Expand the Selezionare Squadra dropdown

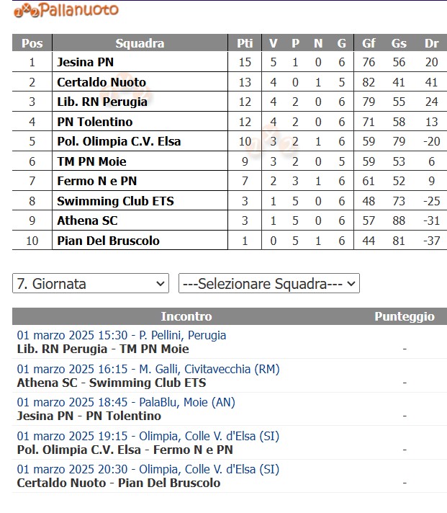[x=268, y=284]
